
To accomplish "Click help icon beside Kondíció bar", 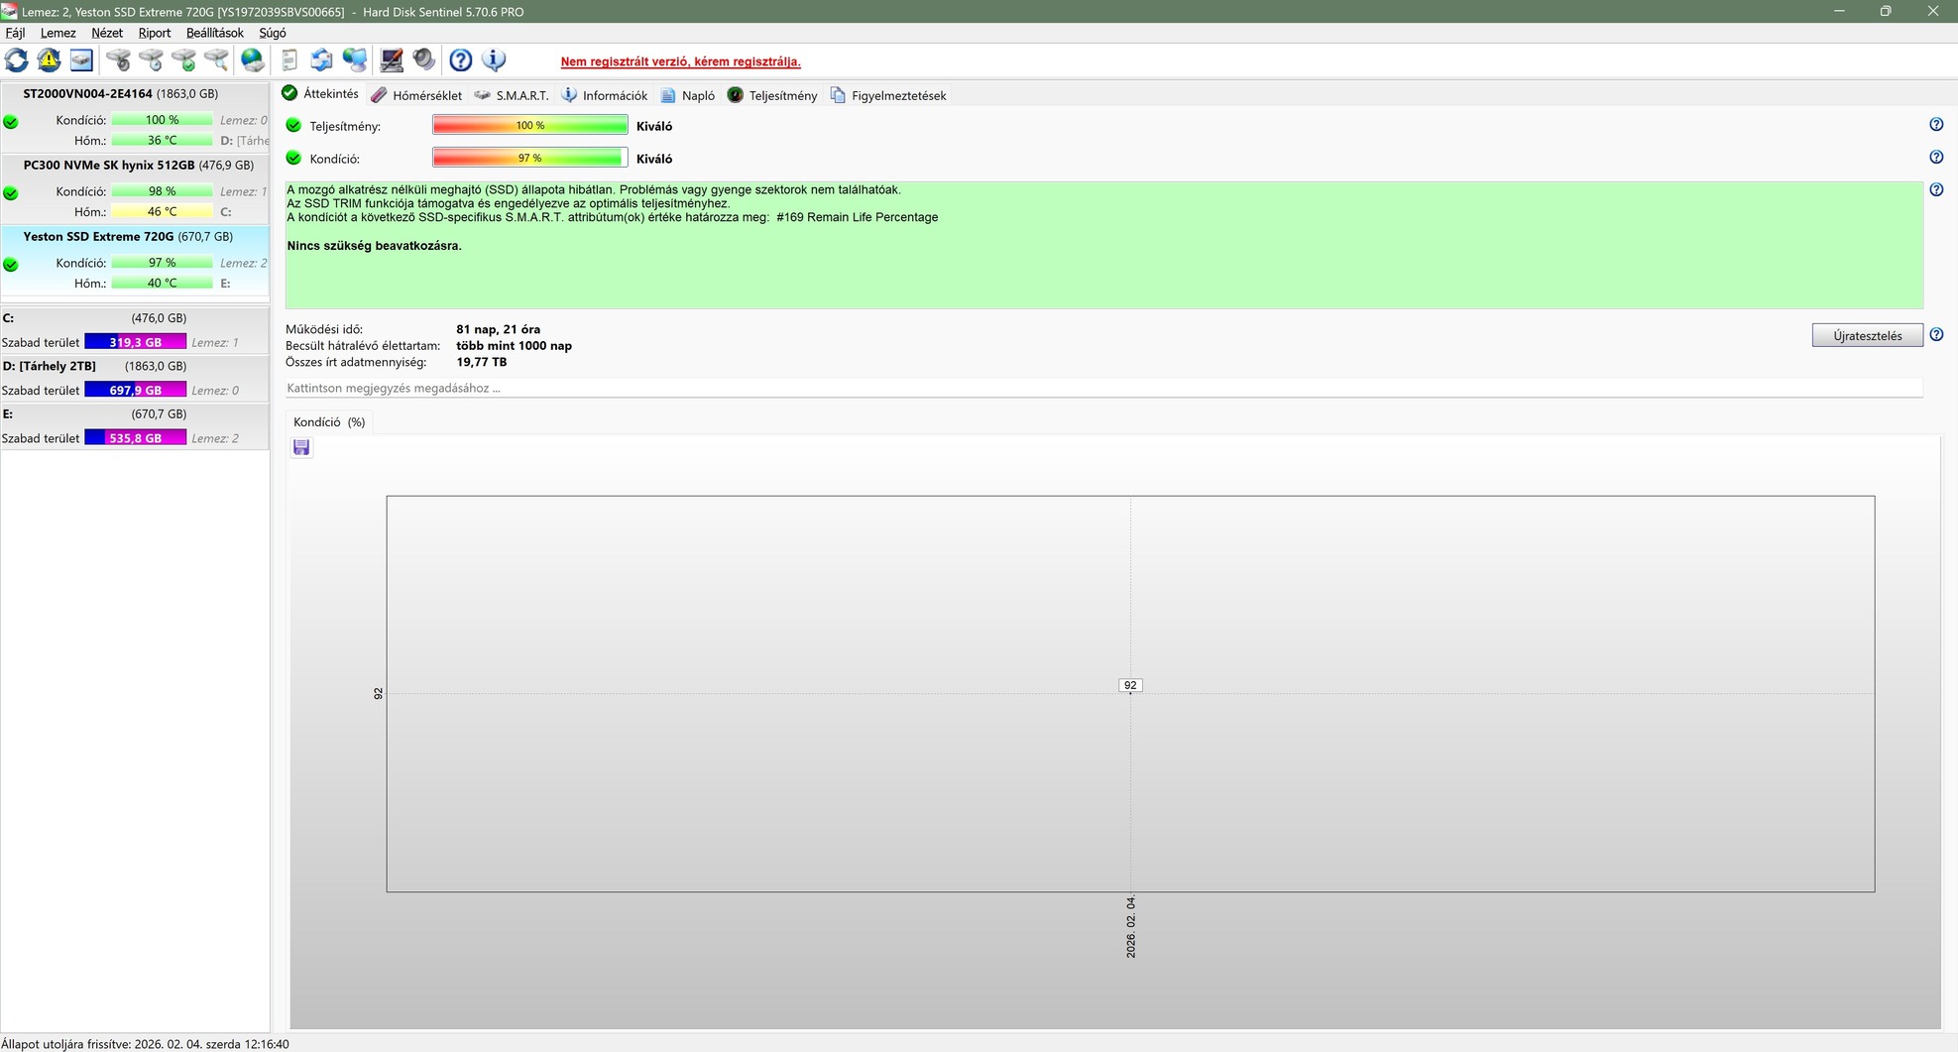I will (1936, 157).
